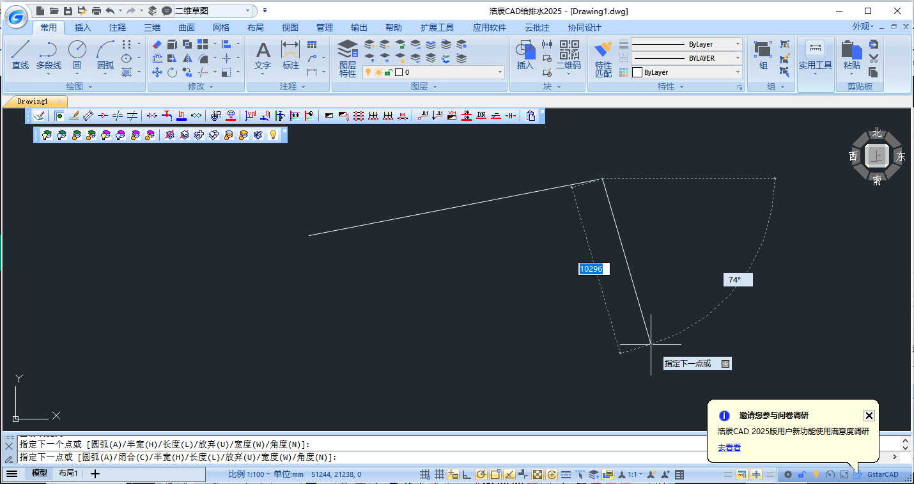This screenshot has width=914, height=484.
Task: Add a new layout with plus button
Action: click(x=95, y=474)
